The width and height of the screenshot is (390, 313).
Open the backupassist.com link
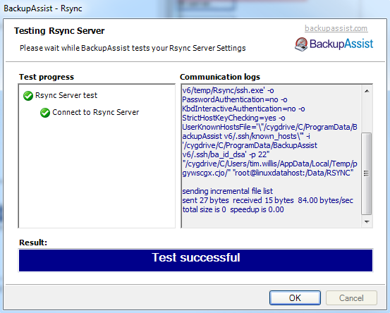click(x=336, y=28)
